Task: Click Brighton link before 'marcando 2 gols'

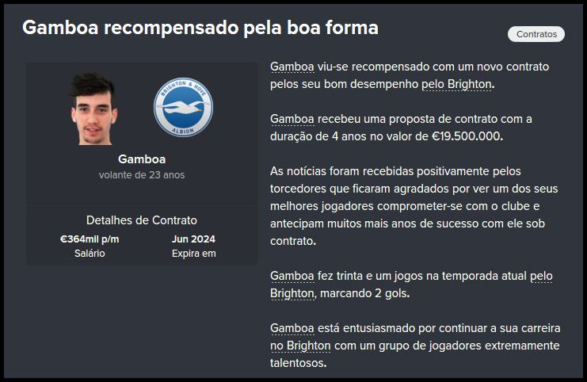Action: (x=292, y=293)
